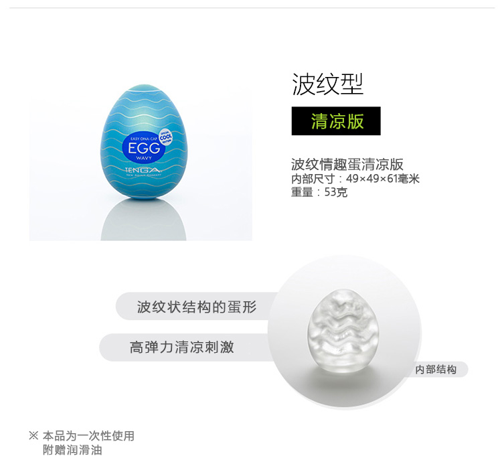Click the 内部结构 label tag
The image size is (502, 470).
(440, 370)
